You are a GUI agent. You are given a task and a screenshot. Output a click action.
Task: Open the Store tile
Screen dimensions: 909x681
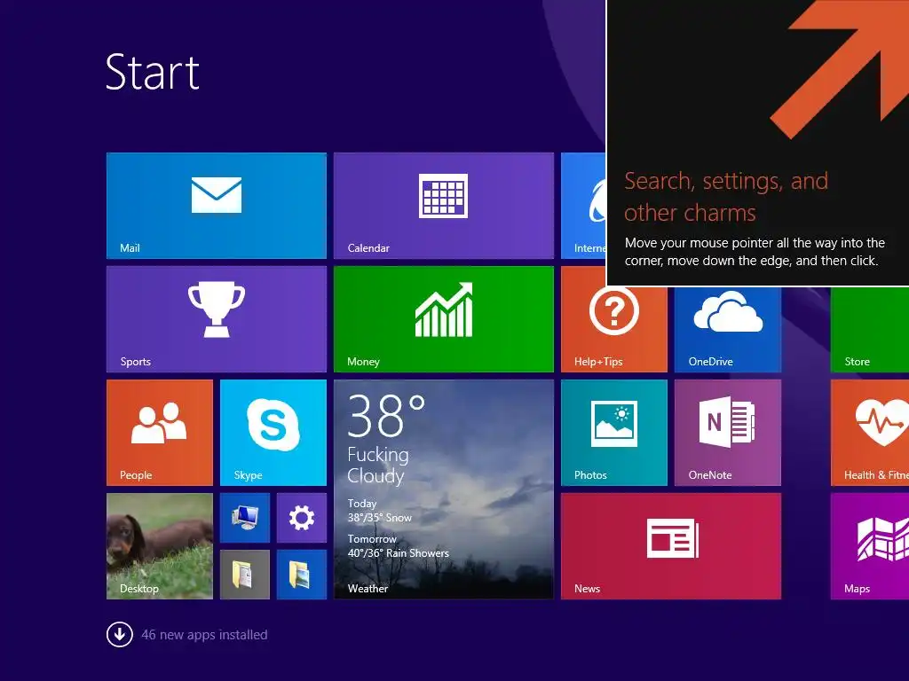pos(870,329)
